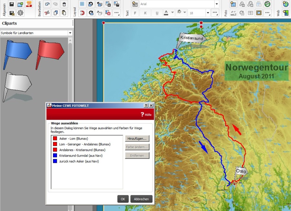Expand 'Symbole für Landkarten' clipart dropdown
Image resolution: width=291 pixels, height=211 pixels.
[70, 33]
